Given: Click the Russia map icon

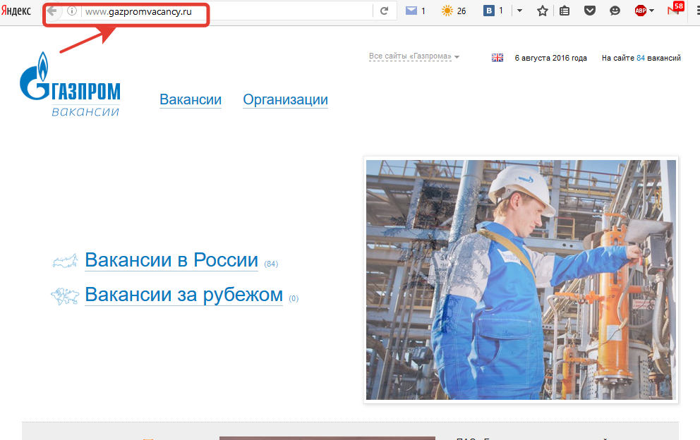Looking at the screenshot, I should (65, 261).
